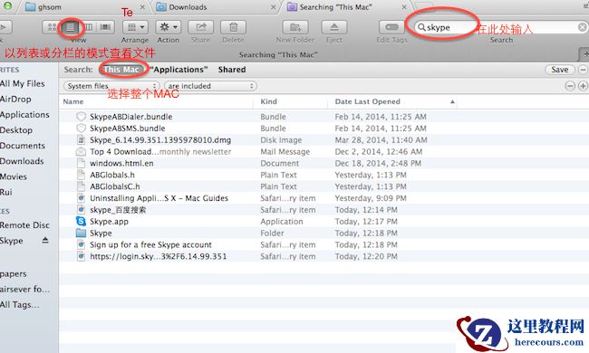Click the Delete trash toolbar icon
Image resolution: width=589 pixels, height=353 pixels.
click(x=233, y=27)
